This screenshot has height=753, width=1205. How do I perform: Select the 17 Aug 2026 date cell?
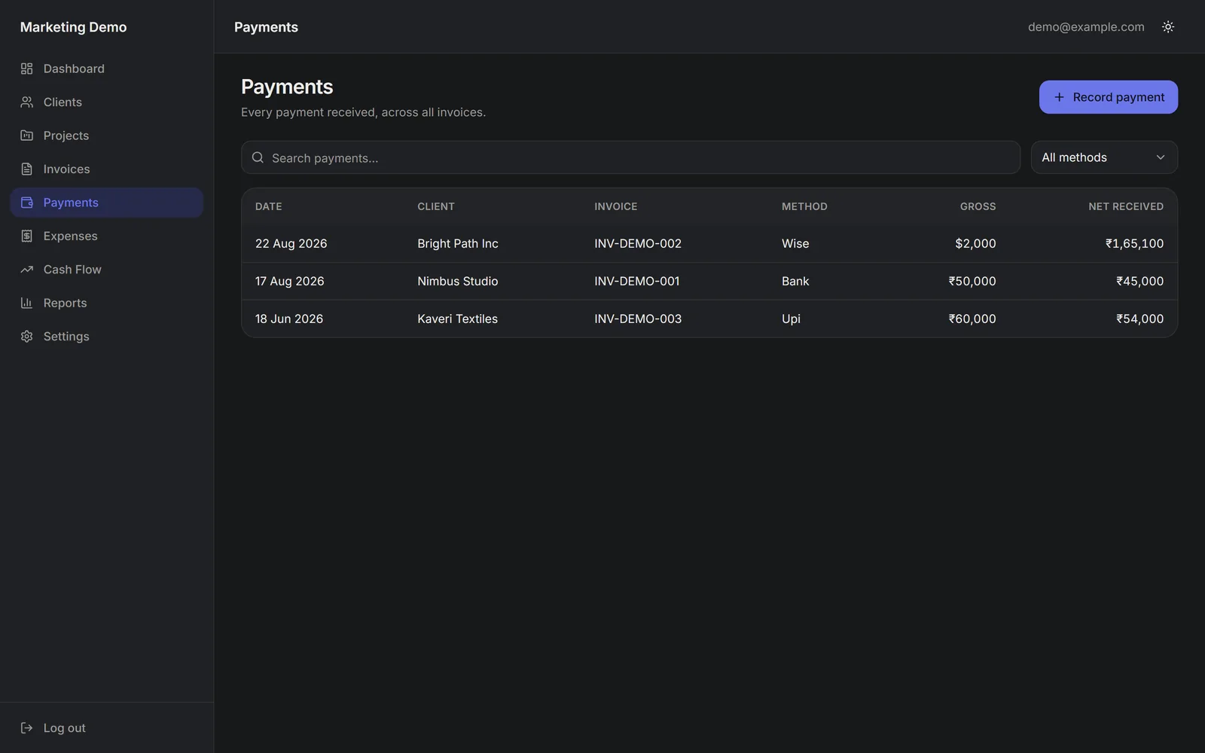pyautogui.click(x=290, y=281)
